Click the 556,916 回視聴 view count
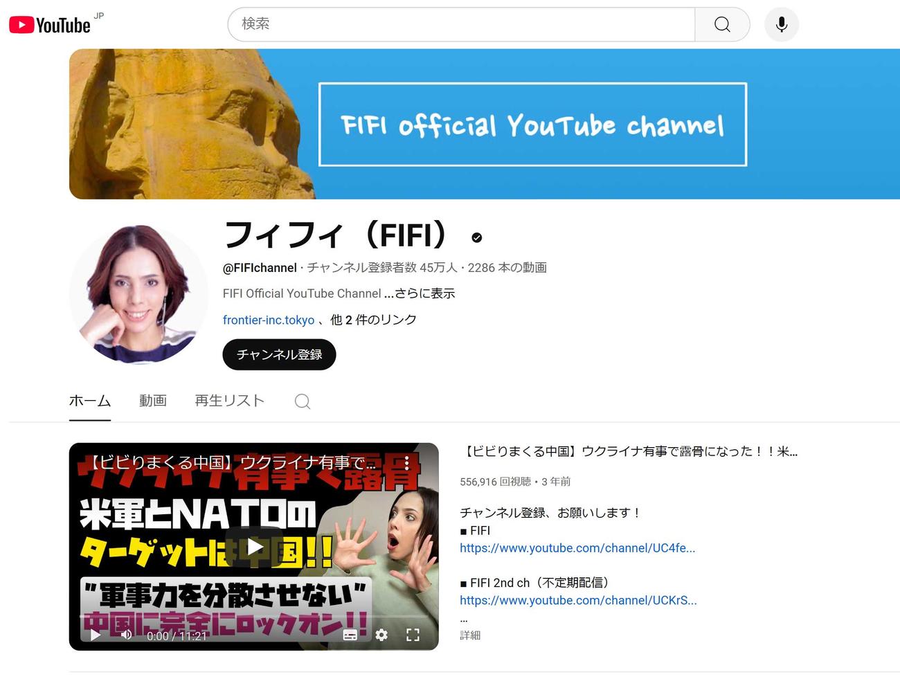Image resolution: width=900 pixels, height=679 pixels. click(496, 482)
